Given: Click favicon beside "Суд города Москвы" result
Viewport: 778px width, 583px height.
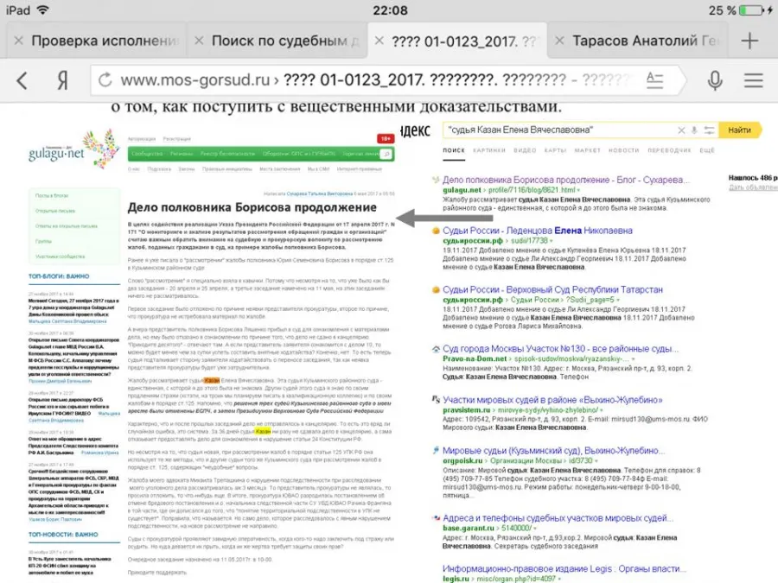Looking at the screenshot, I should point(436,349).
